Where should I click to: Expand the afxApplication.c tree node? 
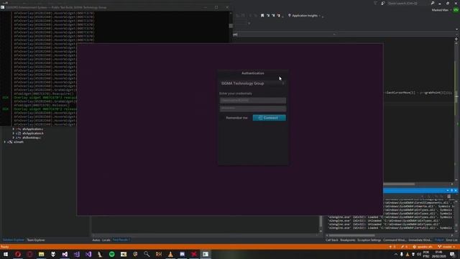[x=13, y=129]
